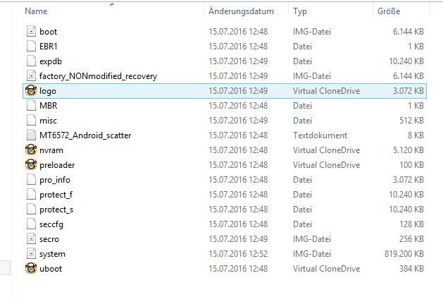Select the file name system
The image size is (443, 297).
[52, 254]
